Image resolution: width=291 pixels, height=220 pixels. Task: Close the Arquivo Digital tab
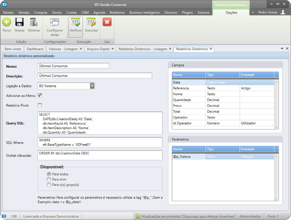point(113,49)
